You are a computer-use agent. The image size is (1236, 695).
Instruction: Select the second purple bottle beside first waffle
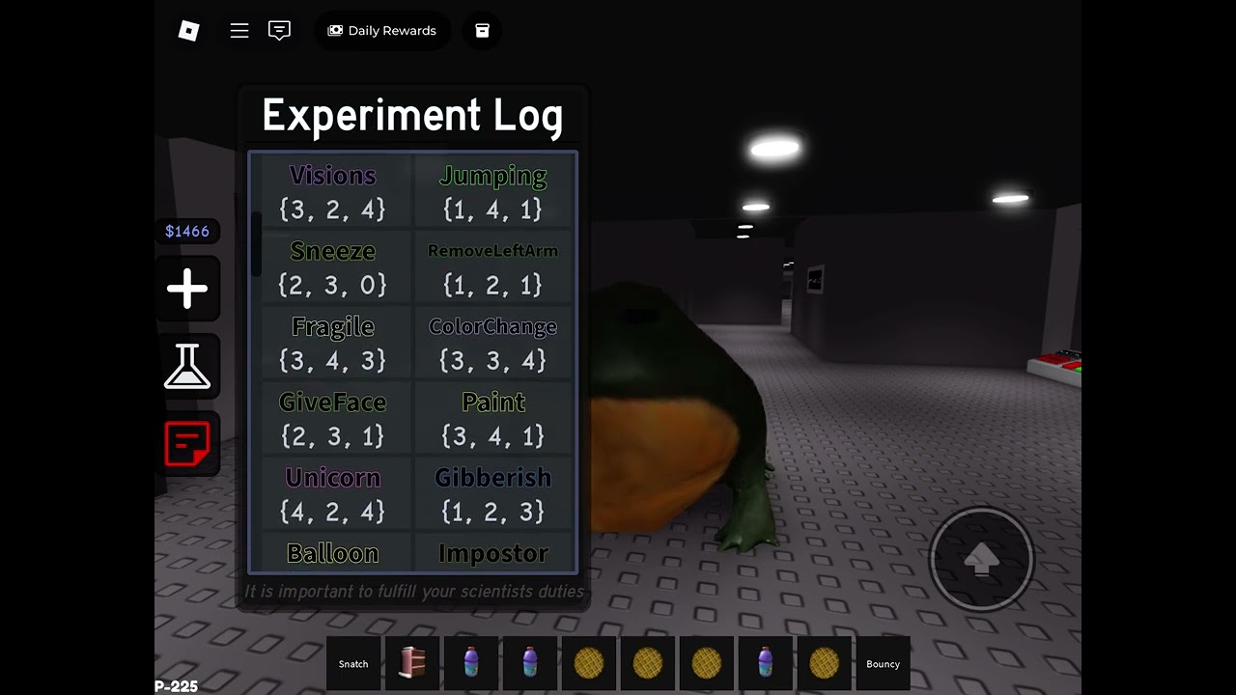tap(530, 663)
